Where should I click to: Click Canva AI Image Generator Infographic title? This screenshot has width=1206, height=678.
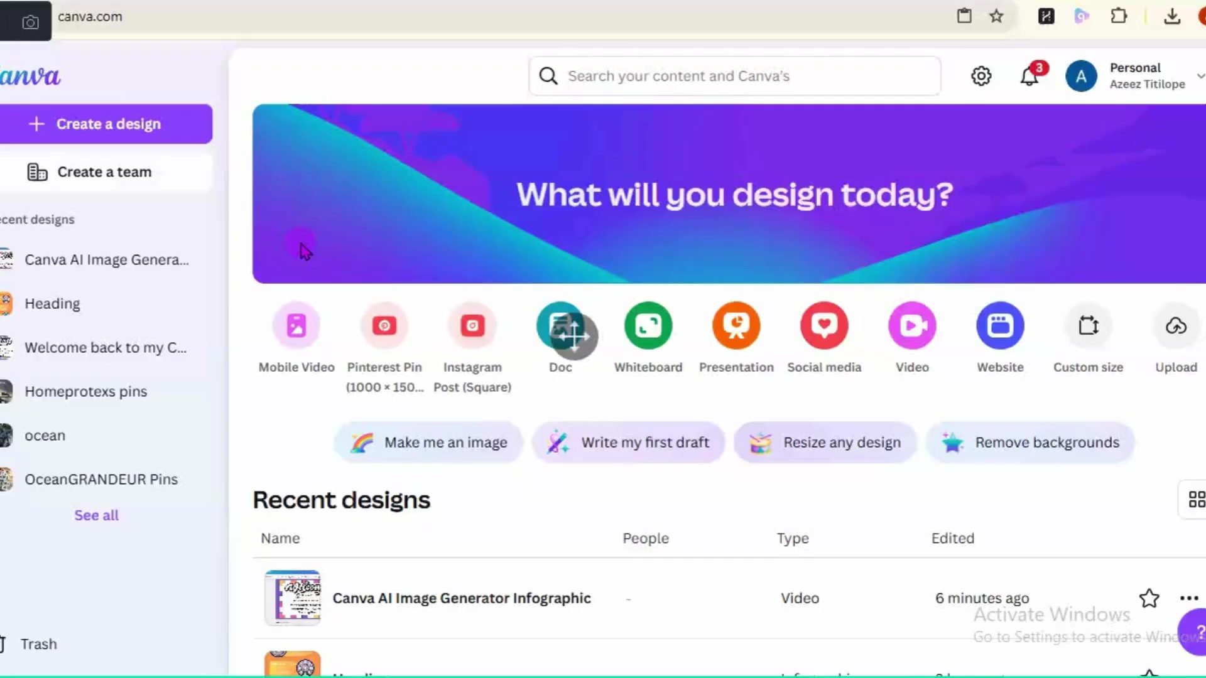click(x=462, y=598)
